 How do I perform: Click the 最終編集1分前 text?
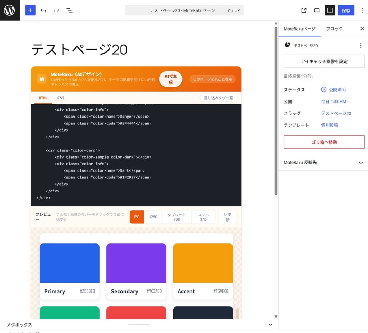pyautogui.click(x=299, y=76)
